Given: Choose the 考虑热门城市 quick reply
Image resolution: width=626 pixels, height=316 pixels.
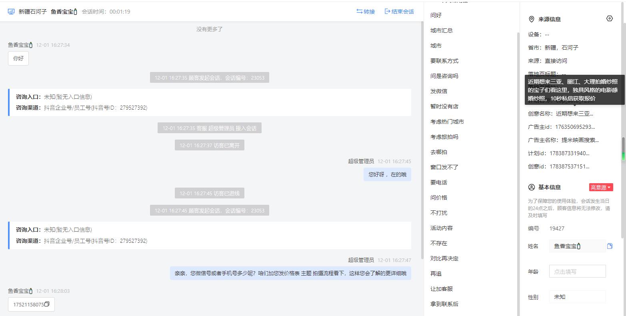Looking at the screenshot, I should [x=447, y=122].
